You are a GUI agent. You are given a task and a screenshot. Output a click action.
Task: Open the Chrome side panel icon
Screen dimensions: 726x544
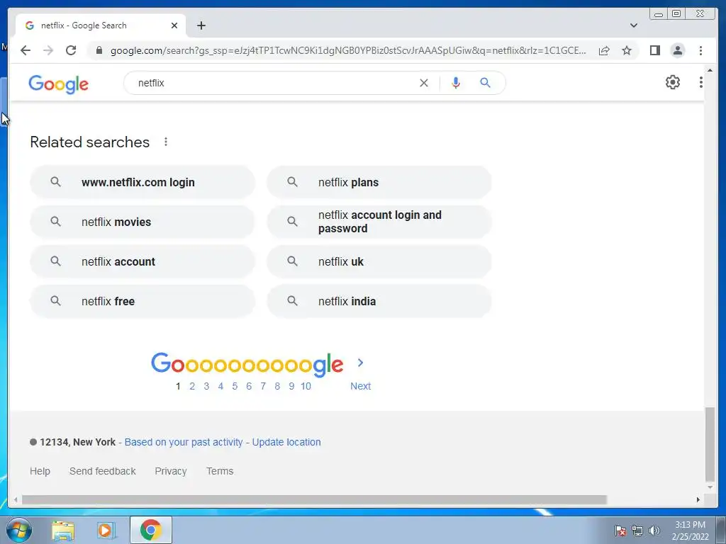tap(654, 50)
